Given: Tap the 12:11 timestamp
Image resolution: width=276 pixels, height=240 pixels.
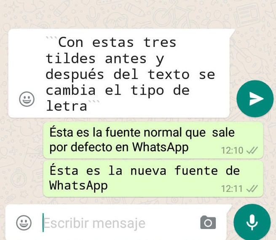Looking at the screenshot, I should (232, 189).
